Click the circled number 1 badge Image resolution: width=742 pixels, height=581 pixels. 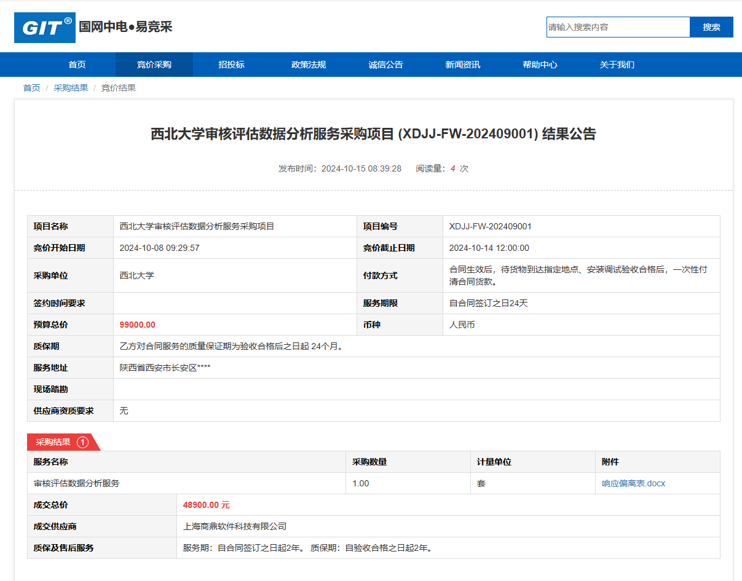(83, 442)
